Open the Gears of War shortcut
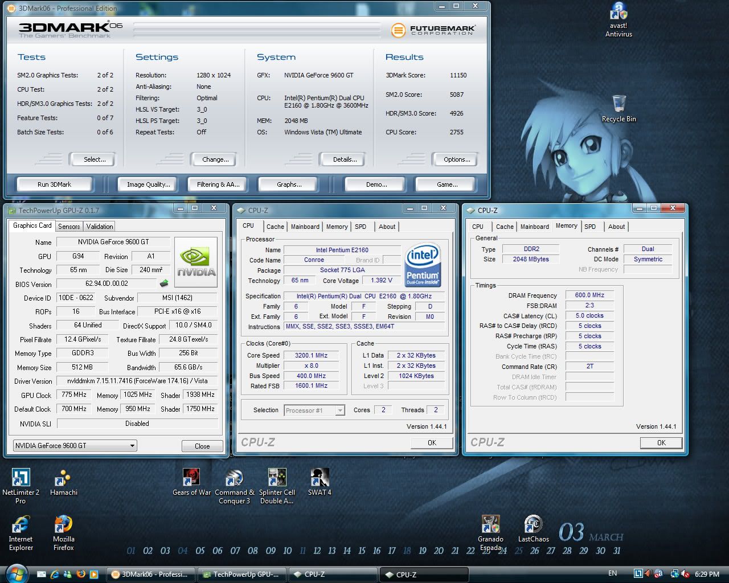729x583 pixels. coord(191,477)
